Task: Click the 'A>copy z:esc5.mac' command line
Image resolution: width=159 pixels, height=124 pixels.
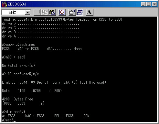Action: pos(18,45)
